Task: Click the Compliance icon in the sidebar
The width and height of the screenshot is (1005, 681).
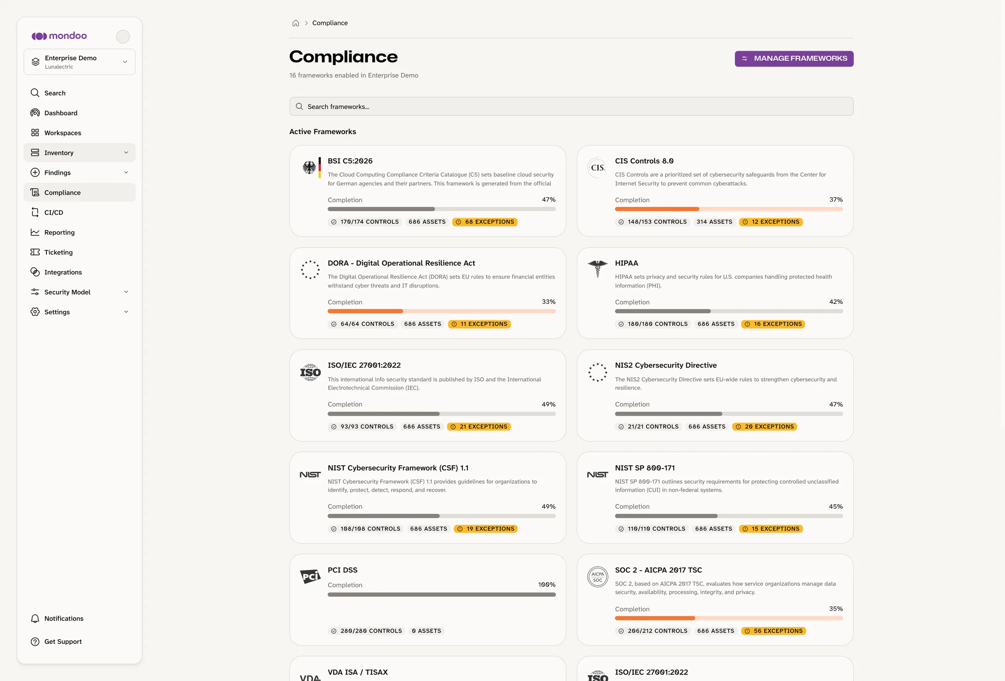Action: pos(35,192)
